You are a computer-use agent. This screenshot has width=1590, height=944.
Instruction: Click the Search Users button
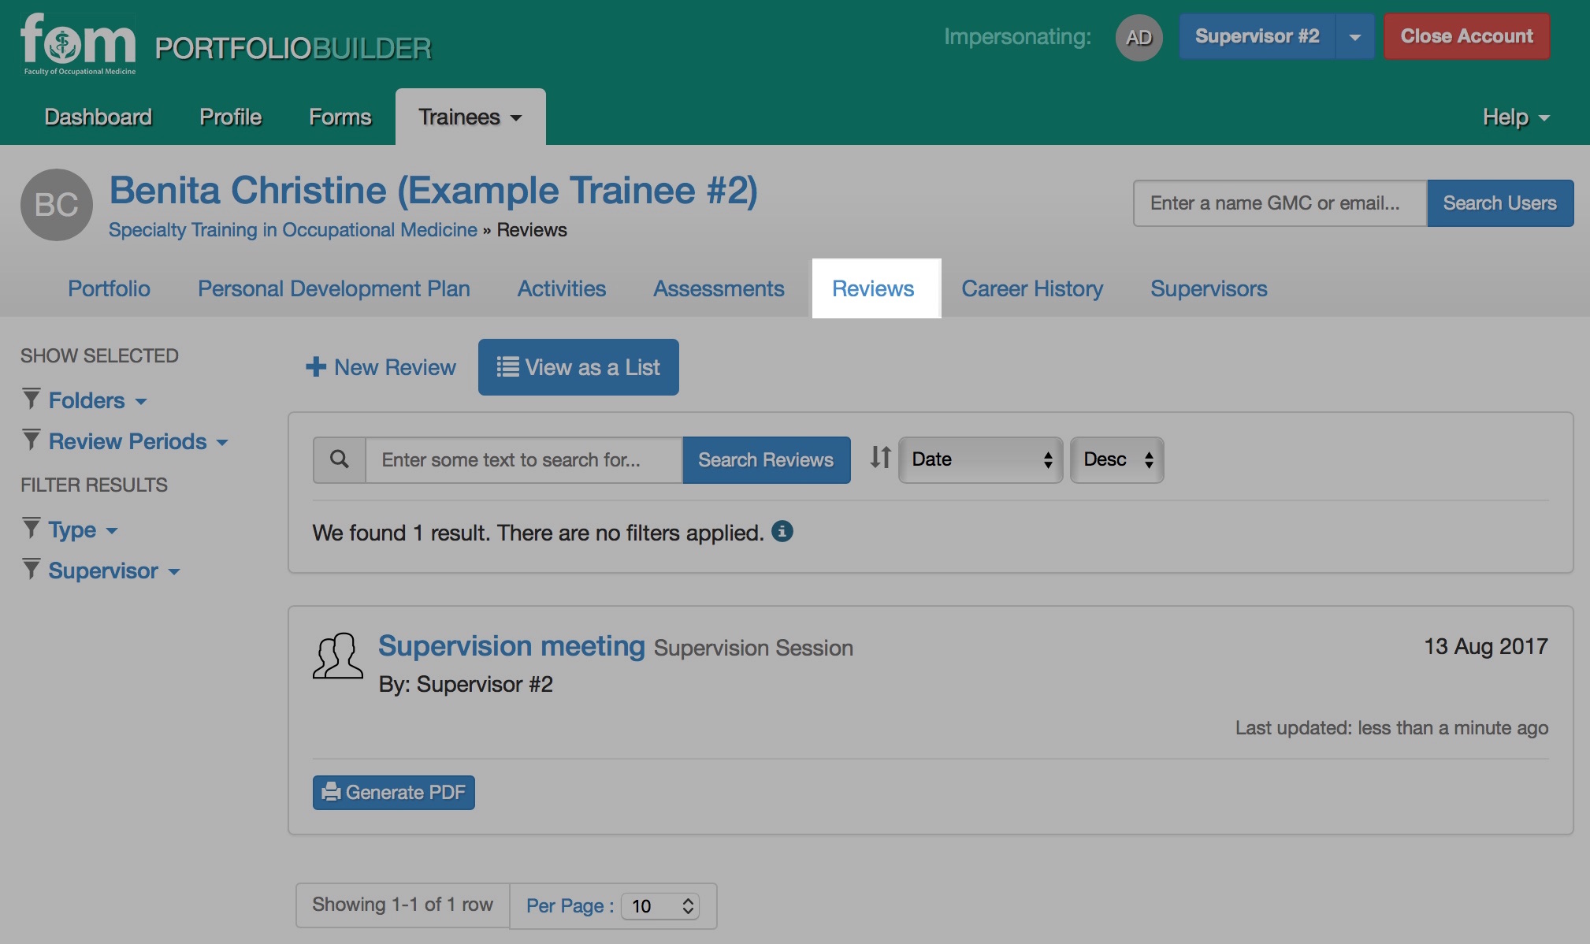click(1500, 203)
